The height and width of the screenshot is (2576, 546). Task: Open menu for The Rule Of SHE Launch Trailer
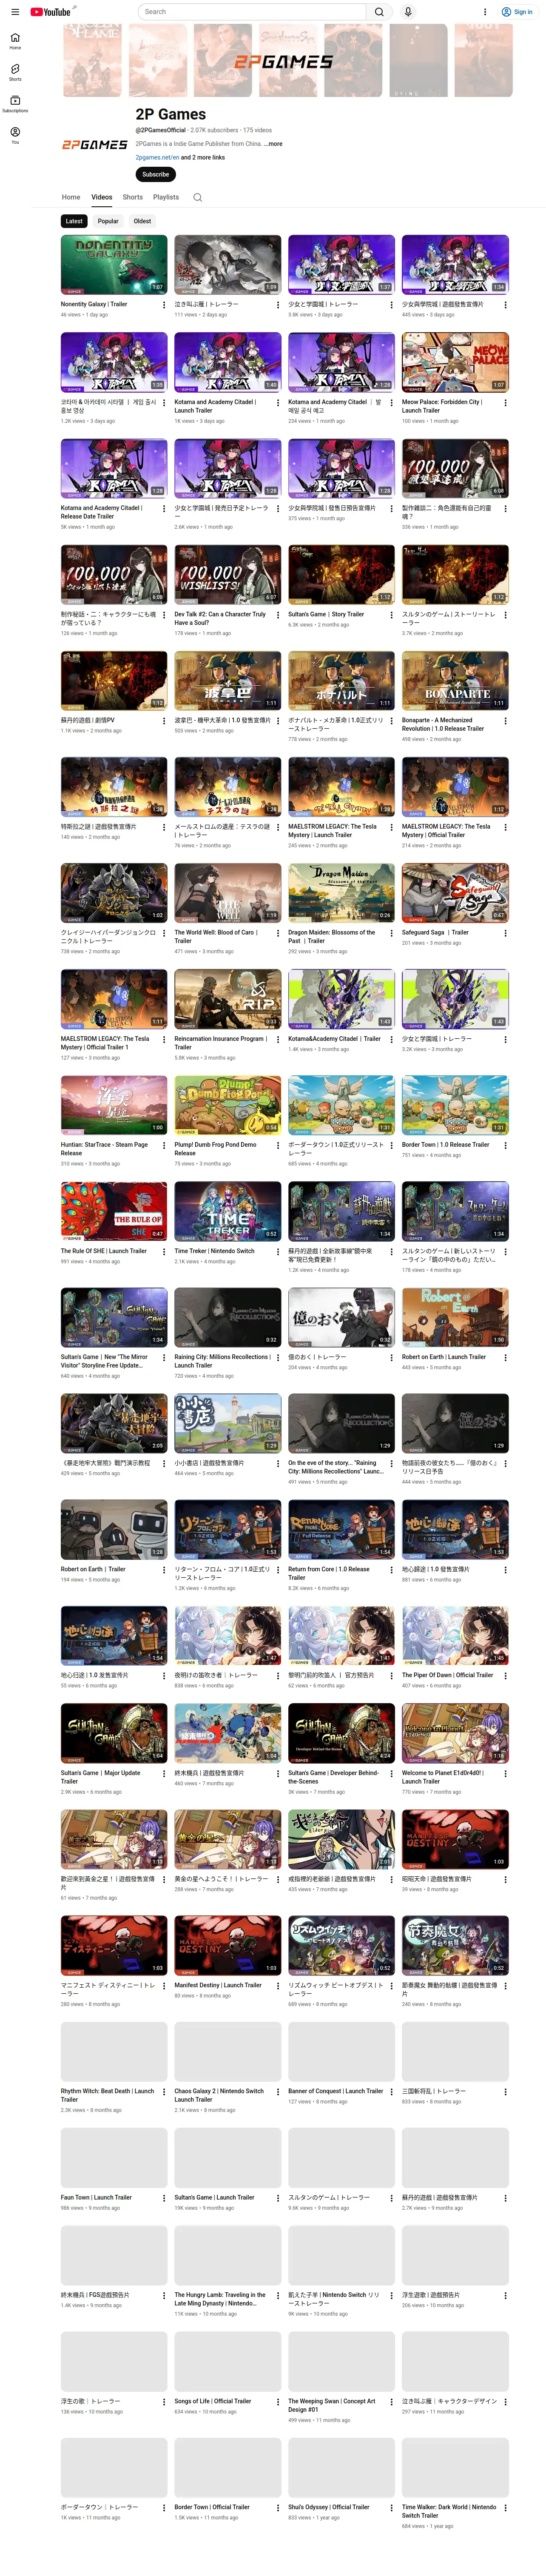(164, 1252)
